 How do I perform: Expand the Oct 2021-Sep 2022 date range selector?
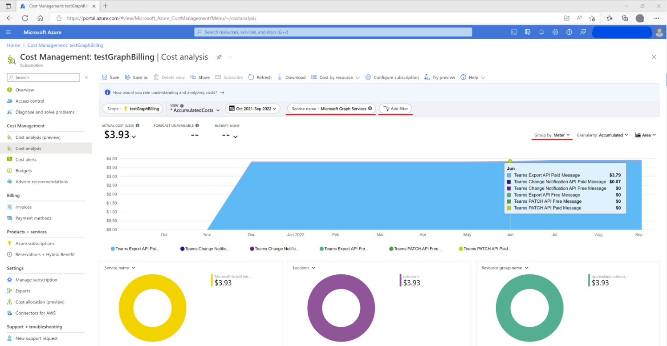[252, 108]
